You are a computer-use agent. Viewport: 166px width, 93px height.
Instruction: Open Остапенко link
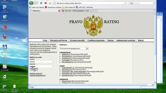tap(66, 60)
